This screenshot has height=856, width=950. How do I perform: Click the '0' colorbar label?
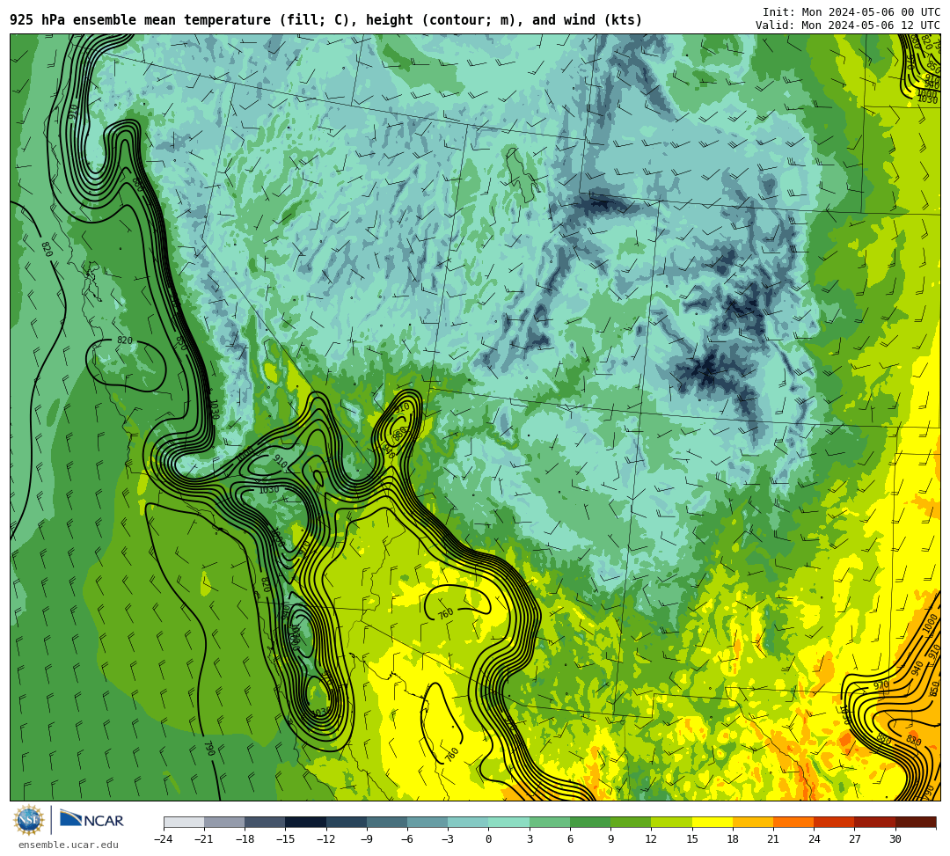click(489, 839)
